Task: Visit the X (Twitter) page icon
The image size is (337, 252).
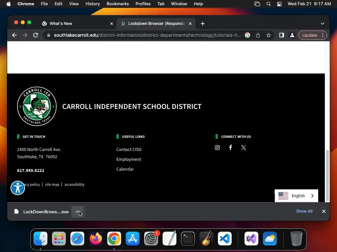Action: coord(244,147)
